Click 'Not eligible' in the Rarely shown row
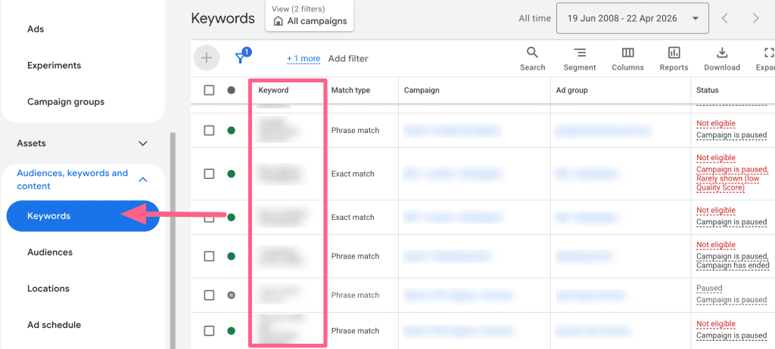 point(716,158)
